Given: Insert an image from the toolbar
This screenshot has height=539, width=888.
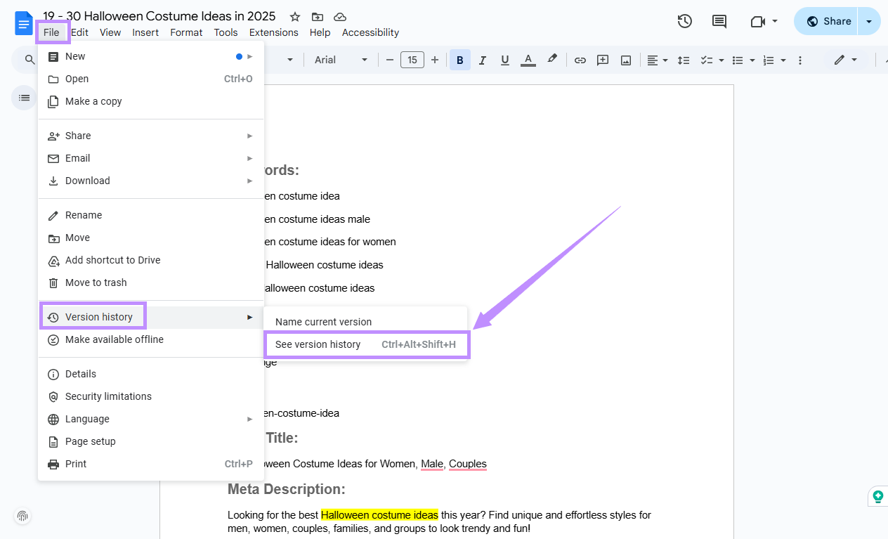Looking at the screenshot, I should click(625, 60).
